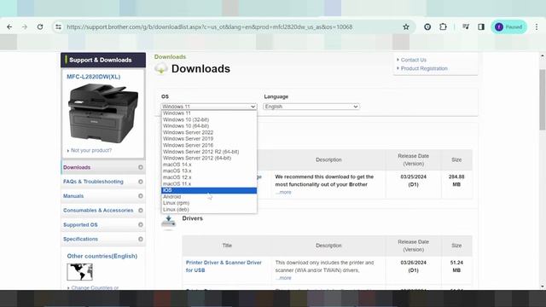The width and height of the screenshot is (546, 307).
Task: Select Android in the OS list
Action: (x=209, y=197)
